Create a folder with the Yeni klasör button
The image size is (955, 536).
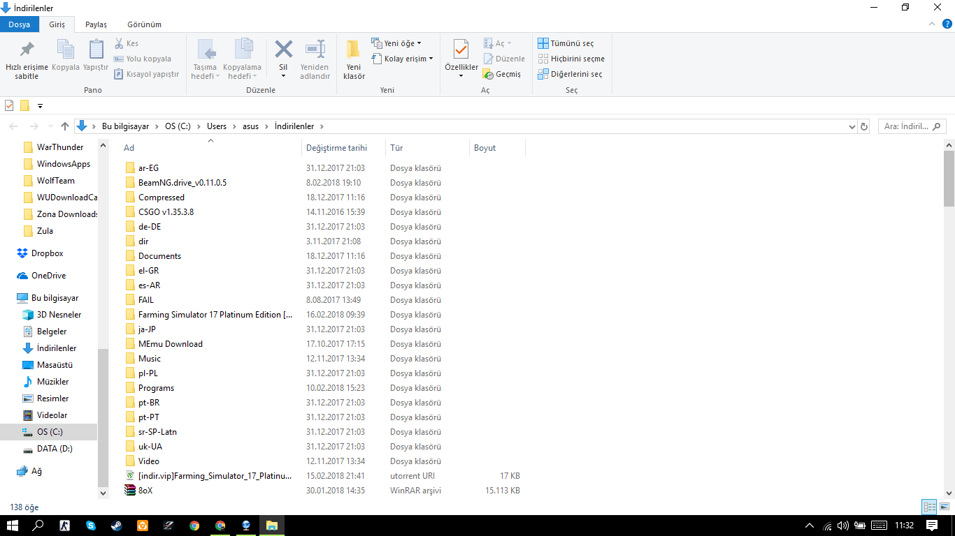point(354,59)
